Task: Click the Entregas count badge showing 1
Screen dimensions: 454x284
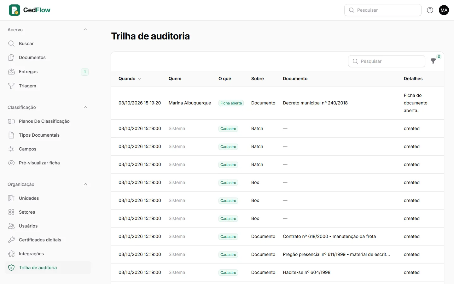Action: click(85, 72)
